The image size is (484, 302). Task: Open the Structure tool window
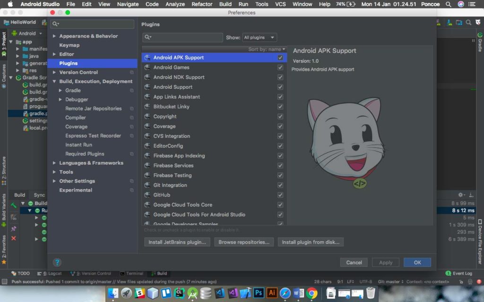pyautogui.click(x=4, y=170)
